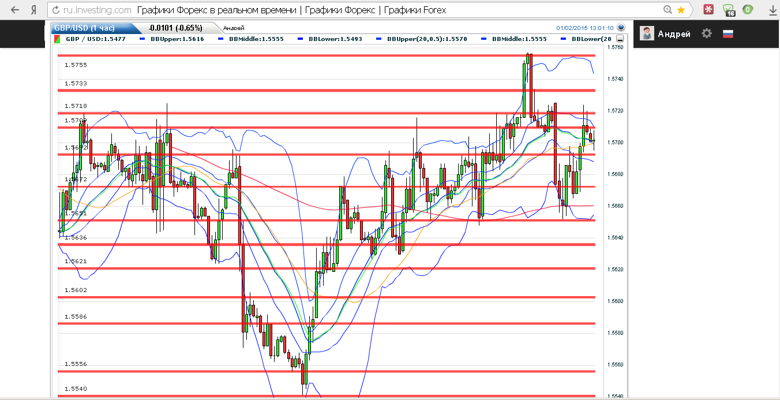This screenshot has height=400, width=780.
Task: Click the -0.0101 (-0.65%) price change
Action: 175,28
